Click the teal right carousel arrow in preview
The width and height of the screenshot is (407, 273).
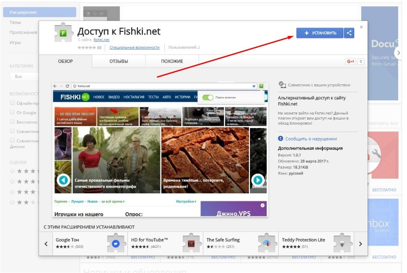coord(257,180)
